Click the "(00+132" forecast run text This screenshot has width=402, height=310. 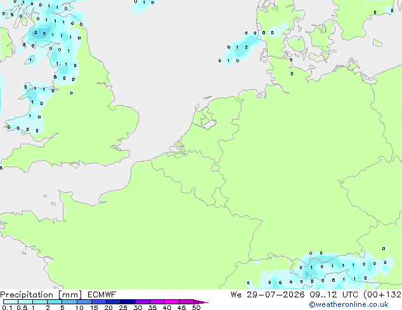point(382,295)
